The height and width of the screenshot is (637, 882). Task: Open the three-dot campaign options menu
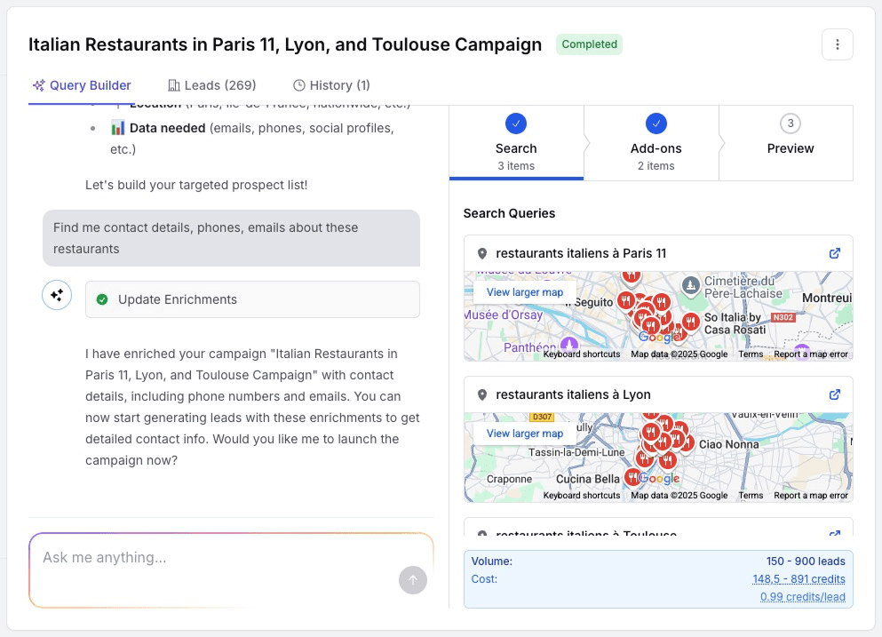tap(837, 44)
